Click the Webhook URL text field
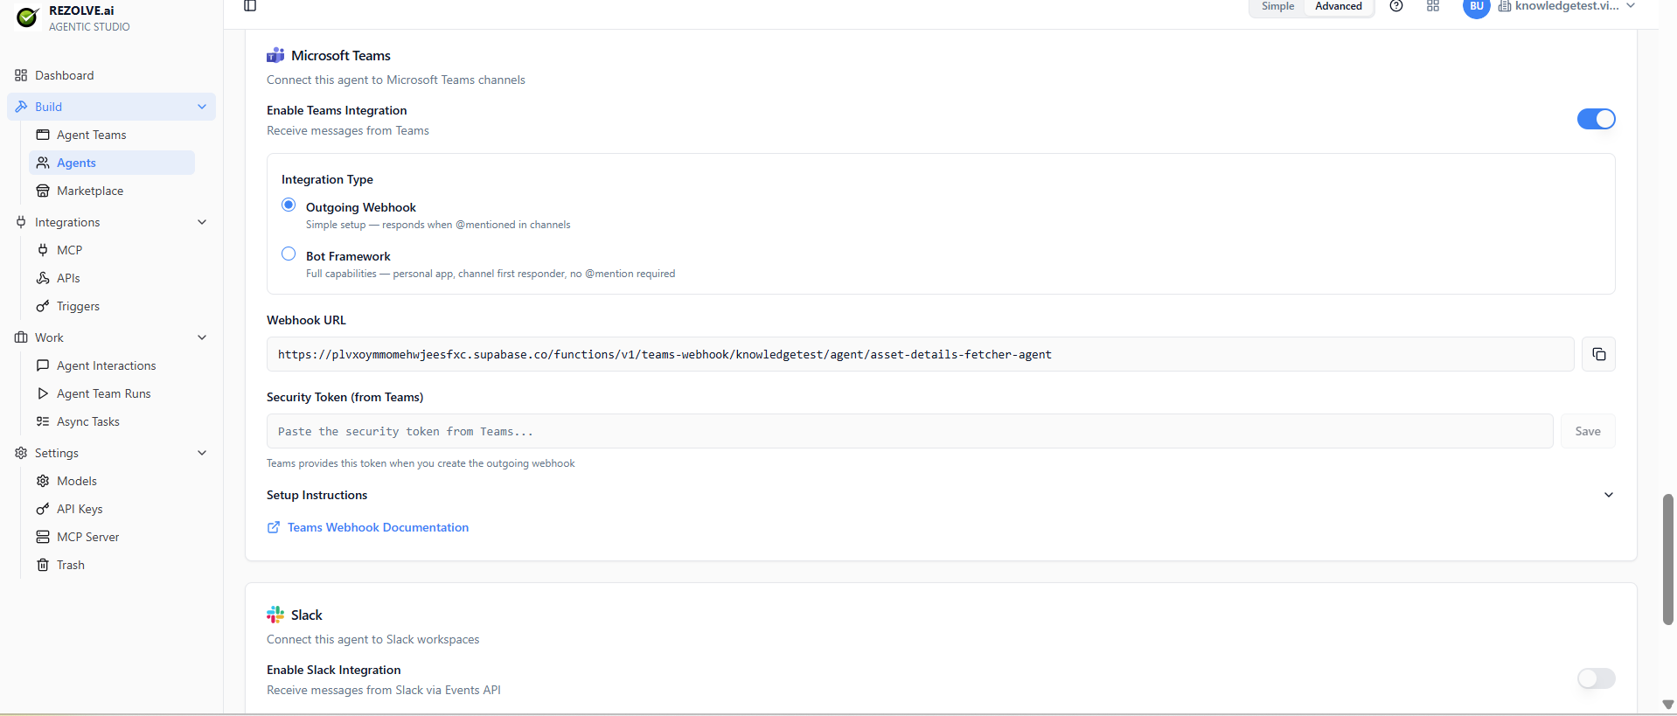 point(920,354)
